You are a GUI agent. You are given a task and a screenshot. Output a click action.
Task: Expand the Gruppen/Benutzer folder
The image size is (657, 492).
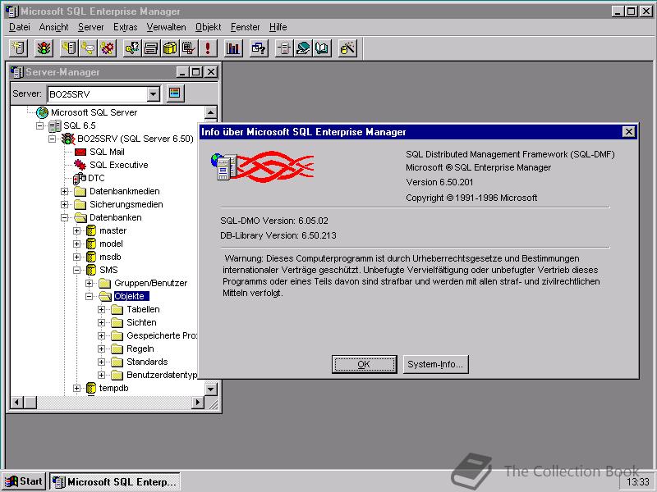coord(90,283)
